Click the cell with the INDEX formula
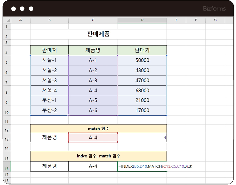This screenshot has width=236, height=185. (142, 166)
